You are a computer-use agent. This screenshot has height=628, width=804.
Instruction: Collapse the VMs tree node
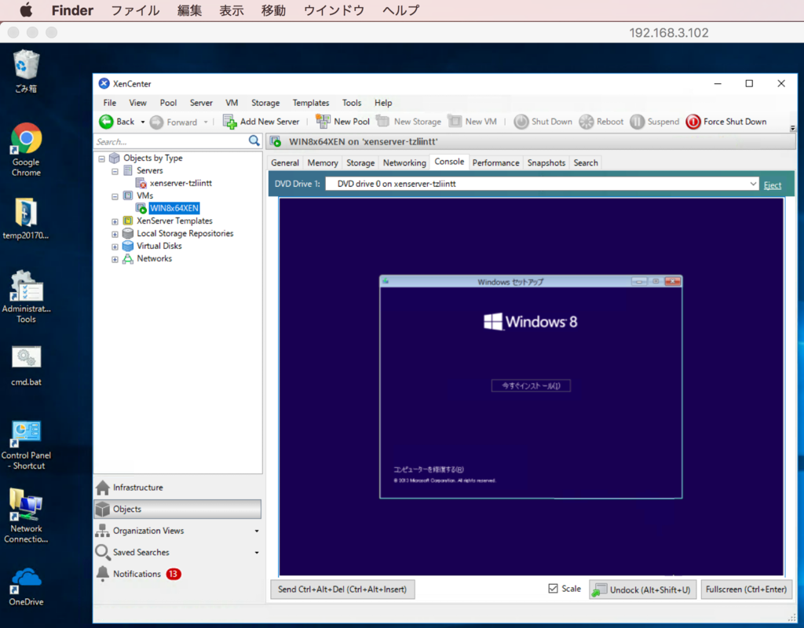[x=115, y=196]
